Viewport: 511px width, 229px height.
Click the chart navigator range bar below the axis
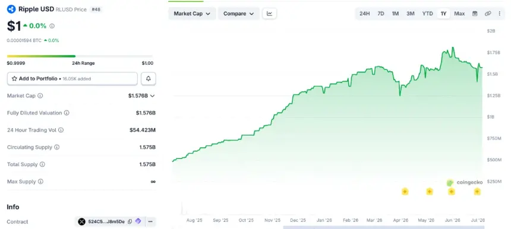click(384, 227)
